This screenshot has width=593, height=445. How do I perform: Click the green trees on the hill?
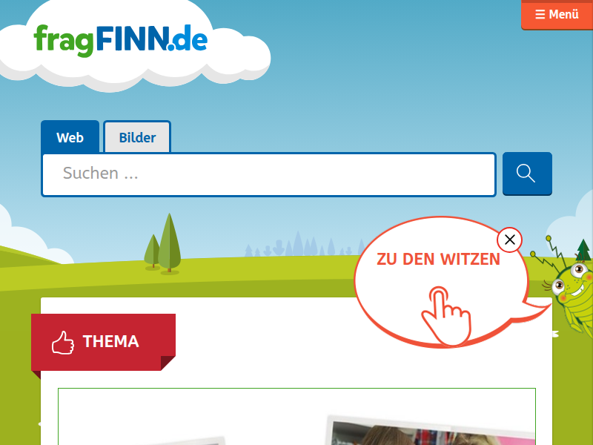pyautogui.click(x=162, y=243)
